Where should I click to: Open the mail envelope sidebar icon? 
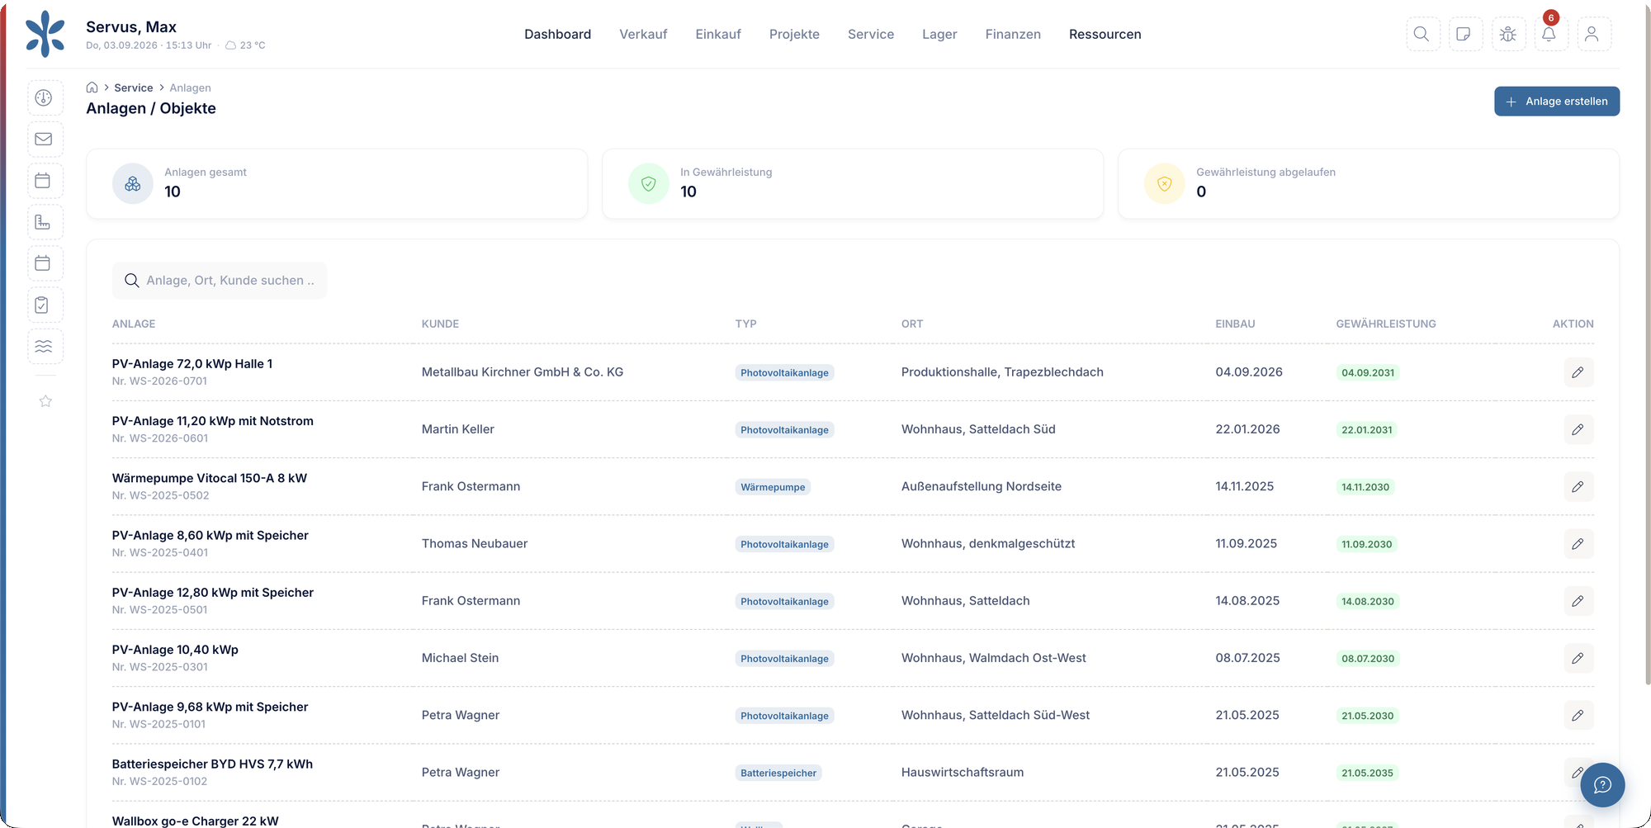point(45,140)
